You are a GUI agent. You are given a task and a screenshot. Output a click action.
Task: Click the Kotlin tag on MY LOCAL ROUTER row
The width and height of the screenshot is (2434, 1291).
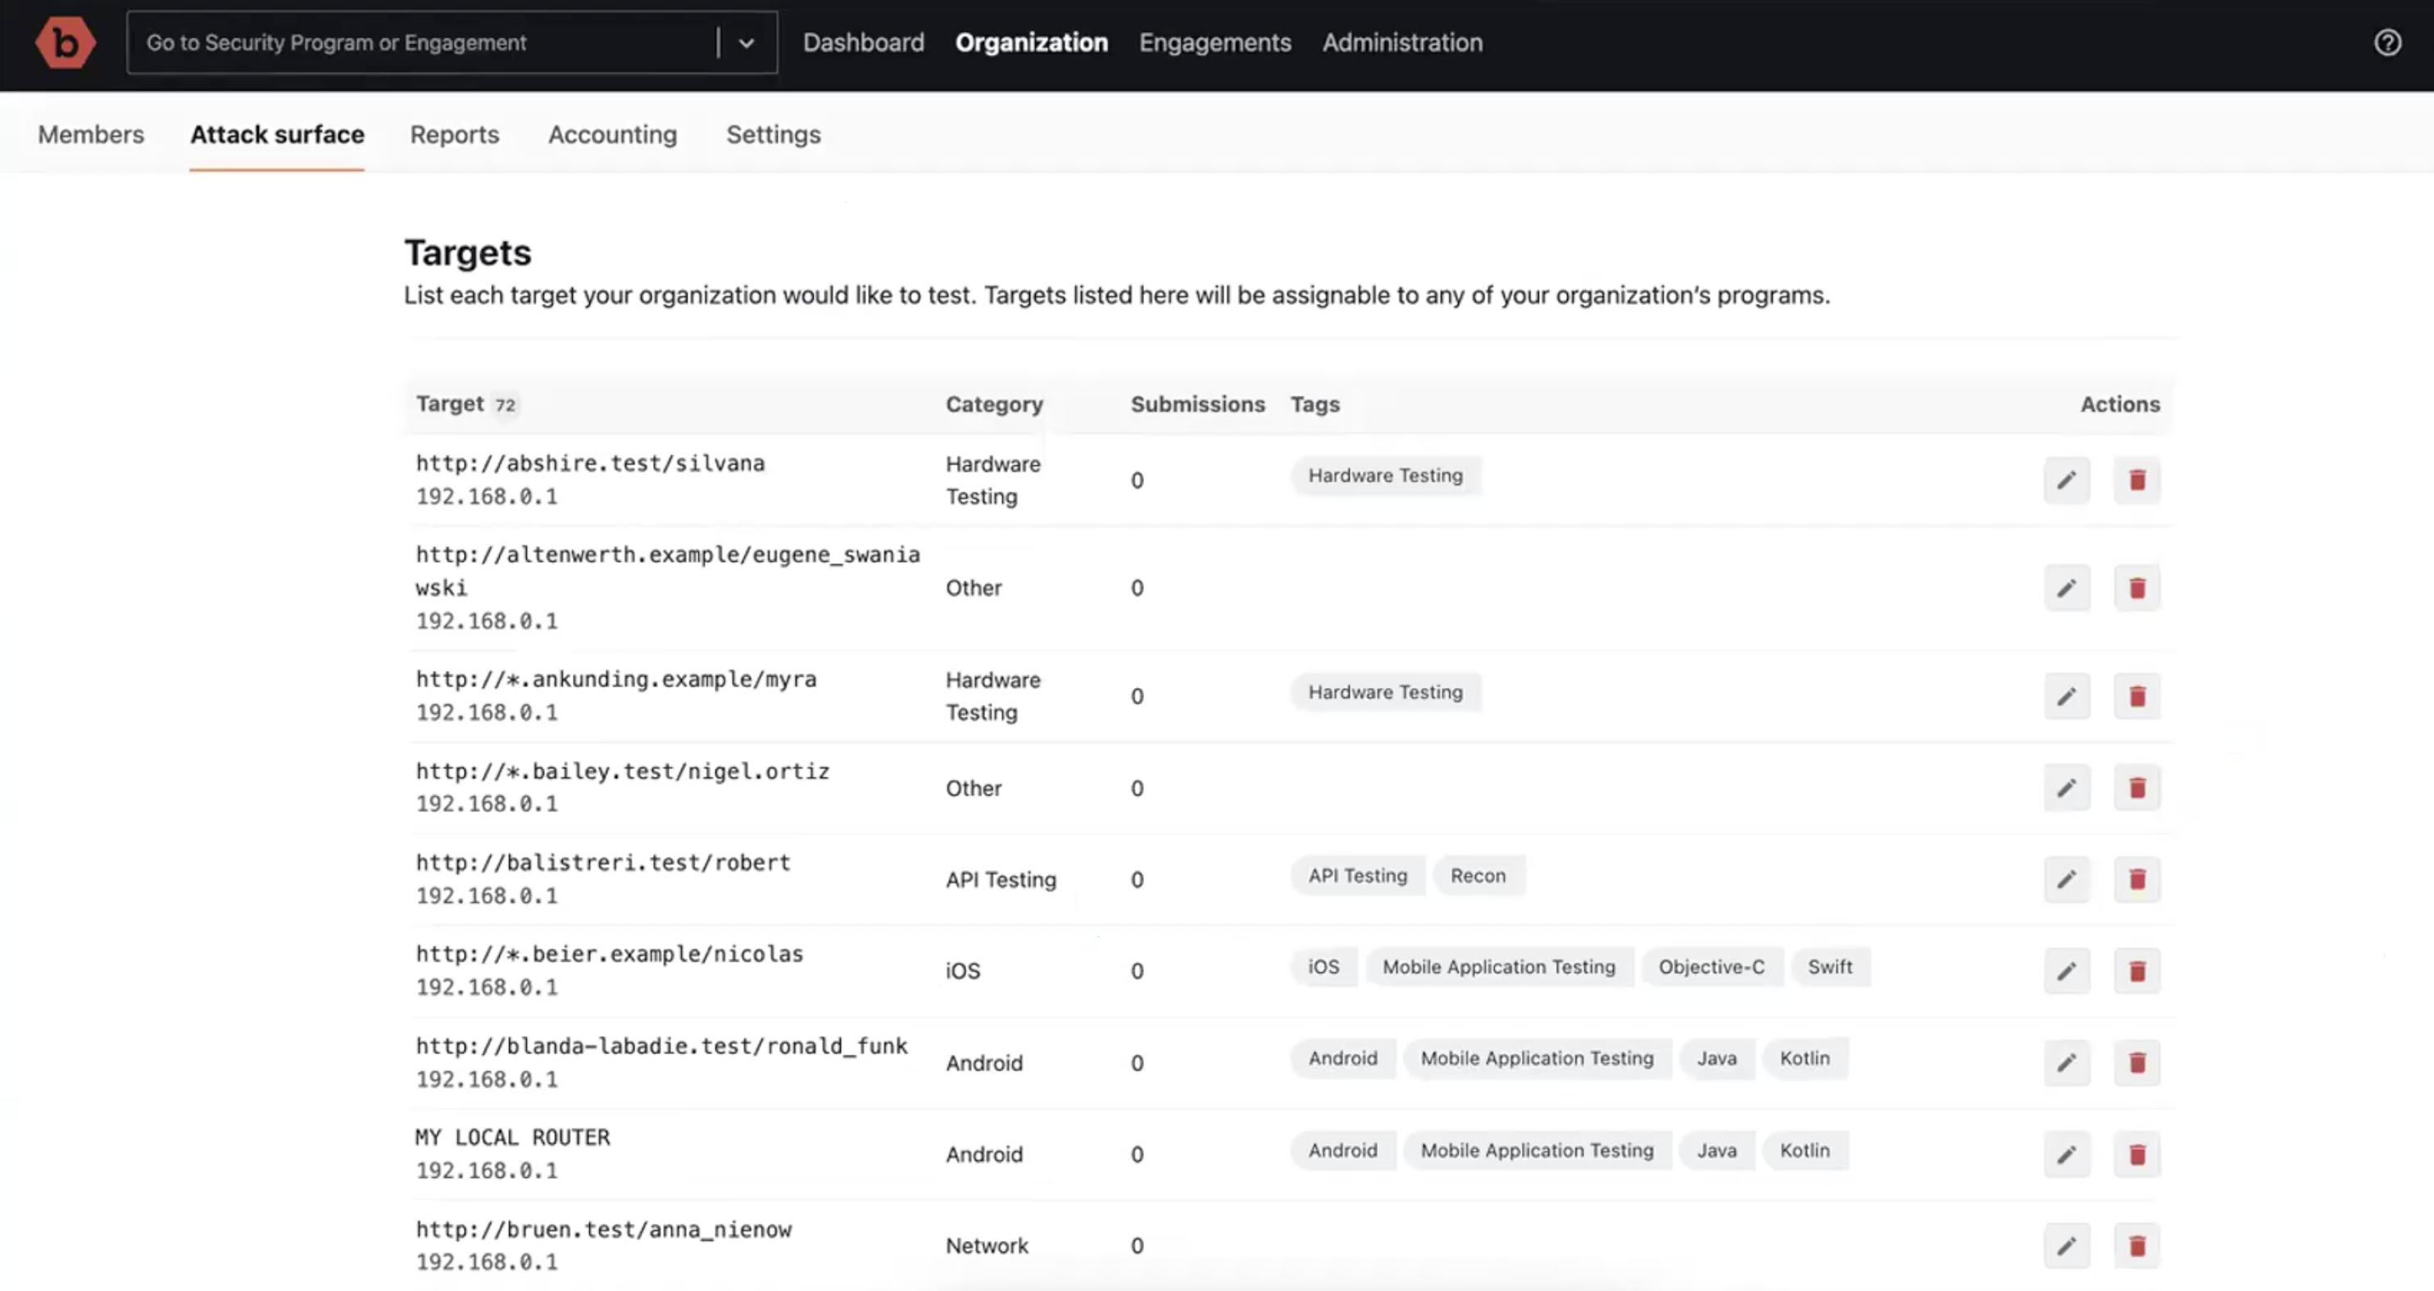click(1805, 1150)
